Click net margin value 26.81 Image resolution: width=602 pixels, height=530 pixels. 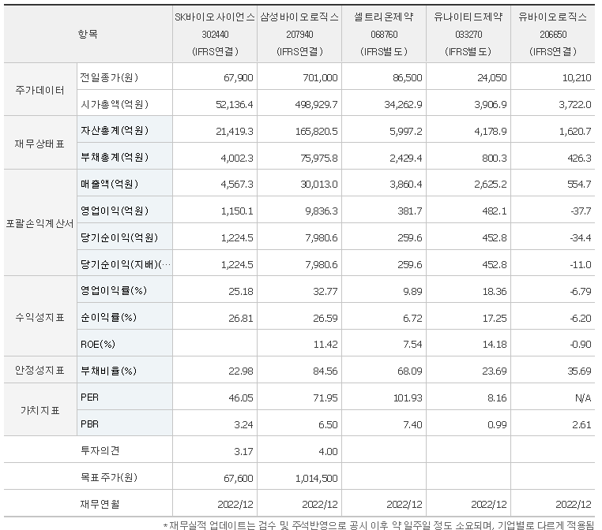[241, 319]
